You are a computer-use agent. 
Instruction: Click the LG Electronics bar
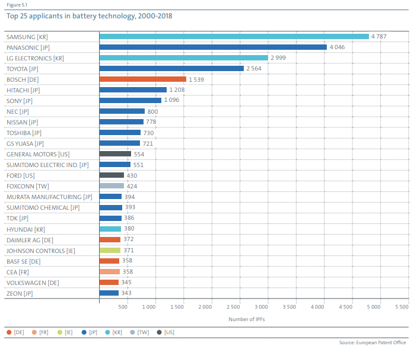coord(183,57)
